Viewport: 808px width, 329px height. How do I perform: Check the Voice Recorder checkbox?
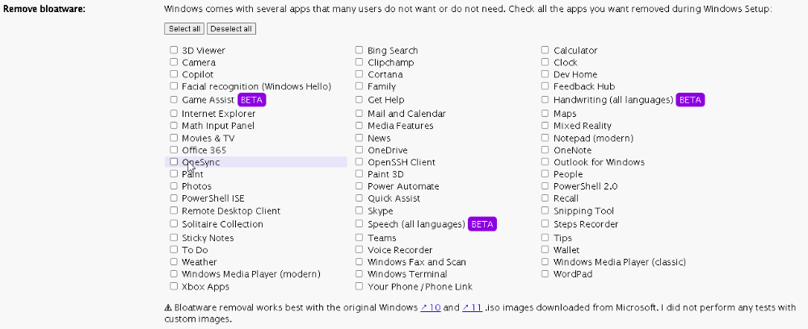(360, 249)
